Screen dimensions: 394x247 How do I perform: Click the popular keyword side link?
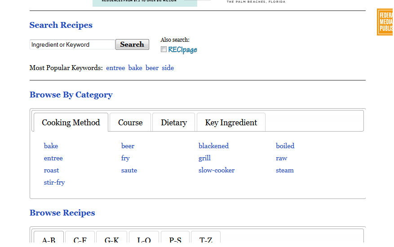coord(168,68)
